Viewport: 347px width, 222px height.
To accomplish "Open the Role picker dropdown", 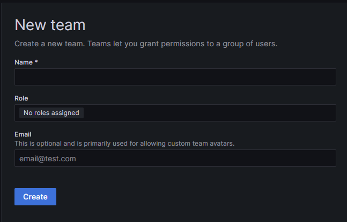I will pyautogui.click(x=175, y=113).
